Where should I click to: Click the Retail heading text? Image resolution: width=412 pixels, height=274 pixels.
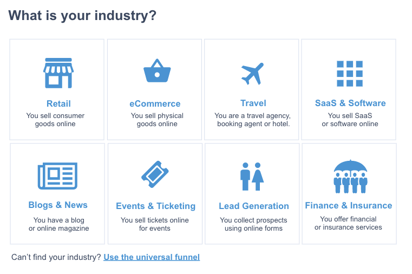coord(58,103)
